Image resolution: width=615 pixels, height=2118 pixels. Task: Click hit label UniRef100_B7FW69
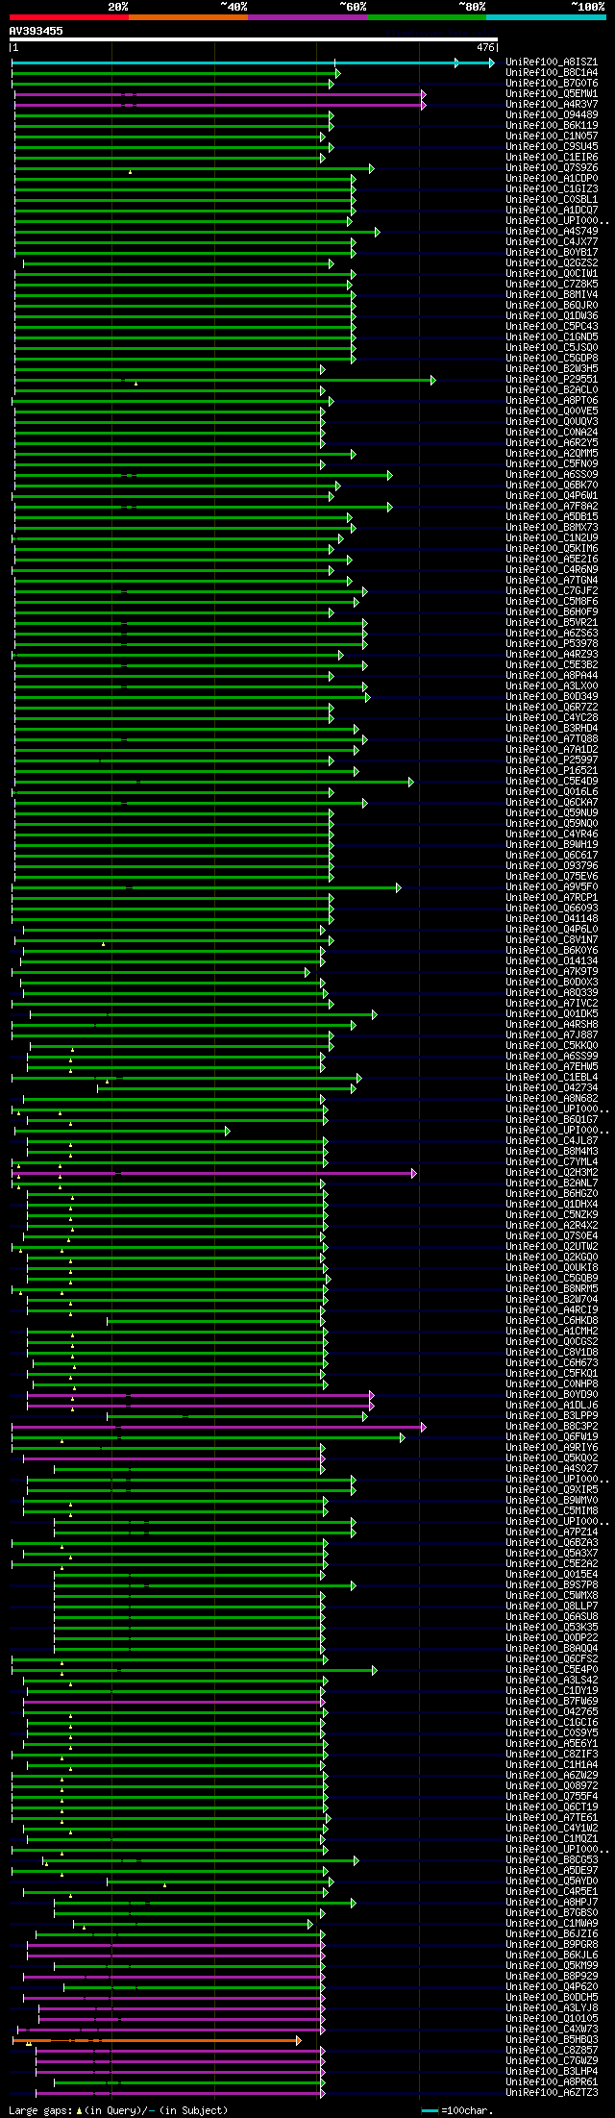(552, 1702)
